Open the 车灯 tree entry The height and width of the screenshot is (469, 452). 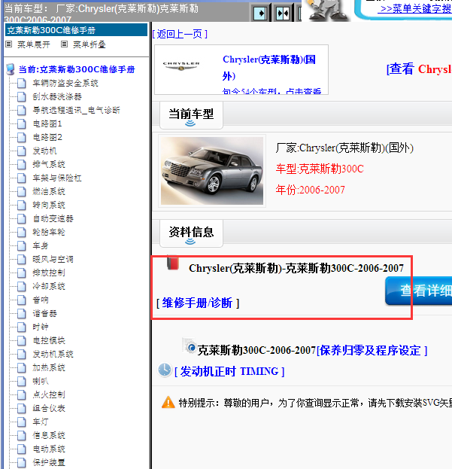click(x=41, y=422)
